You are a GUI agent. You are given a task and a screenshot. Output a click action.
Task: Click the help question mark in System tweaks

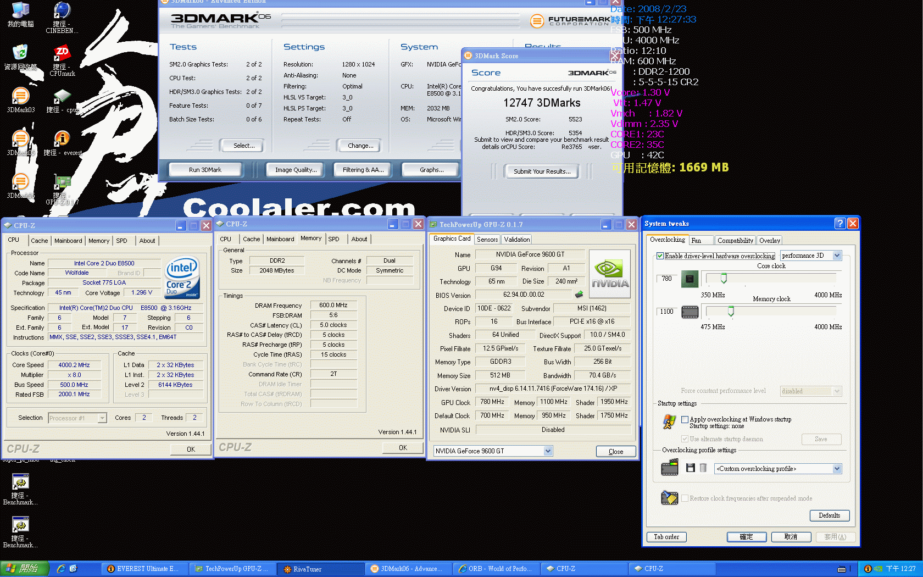839,223
